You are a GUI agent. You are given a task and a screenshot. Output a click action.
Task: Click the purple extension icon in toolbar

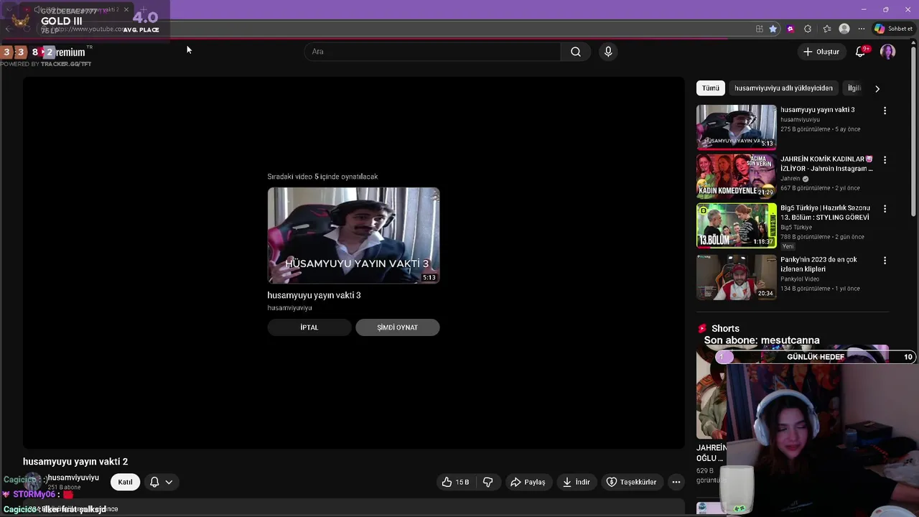point(790,29)
